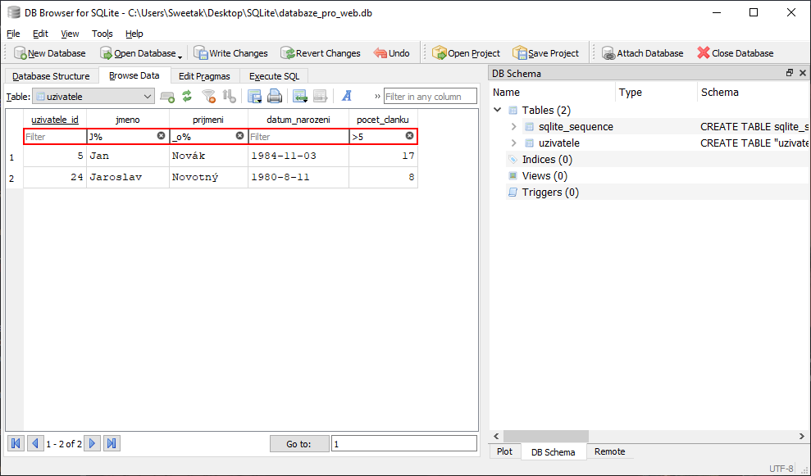This screenshot has height=476, width=811.
Task: Sort by the uzivatele_id column header
Action: 55,120
